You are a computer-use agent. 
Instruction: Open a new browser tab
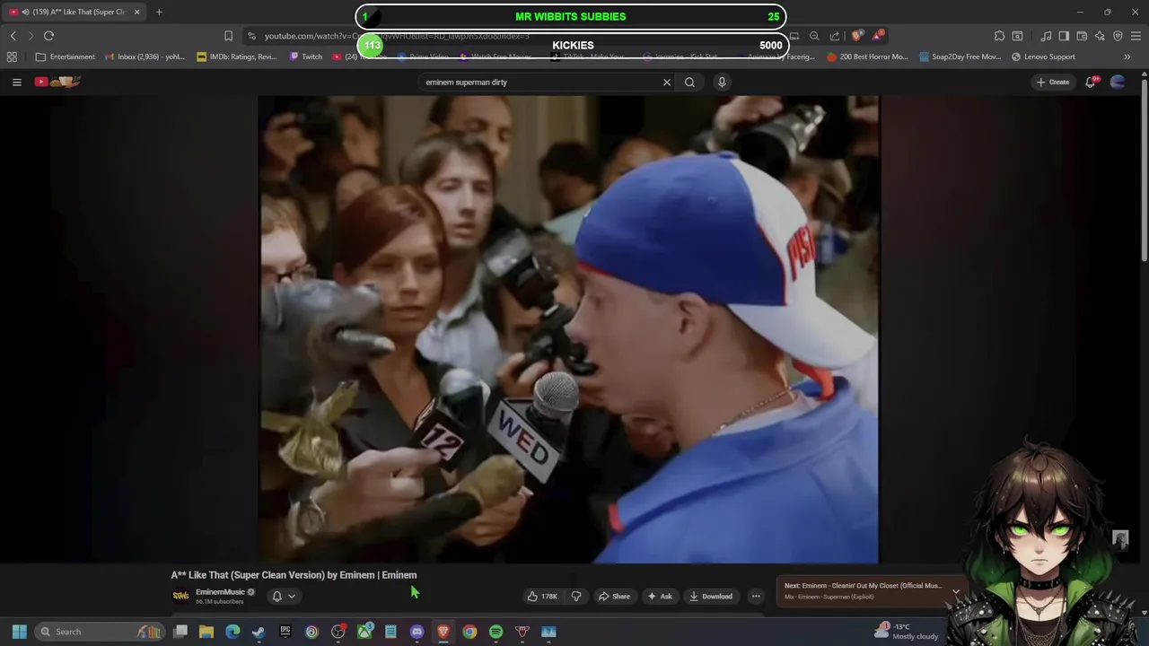(x=159, y=12)
